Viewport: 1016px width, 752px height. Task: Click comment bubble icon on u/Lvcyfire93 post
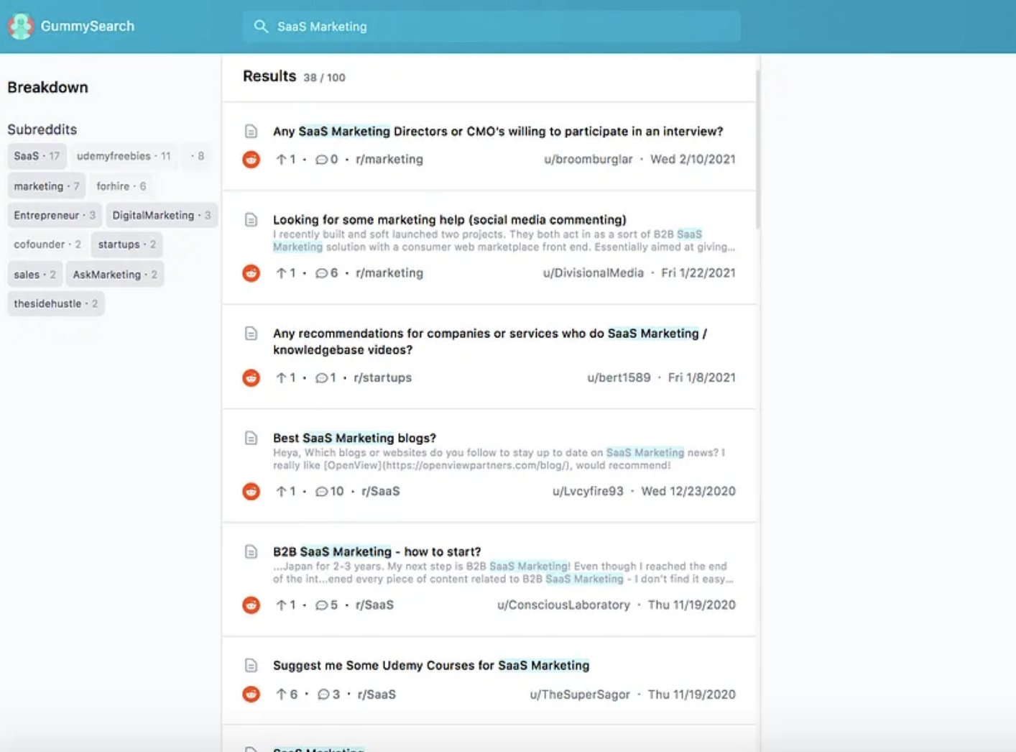322,492
